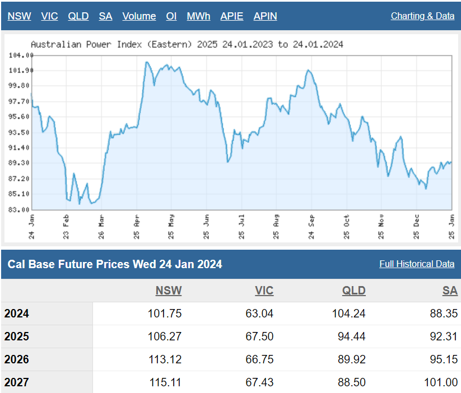This screenshot has width=461, height=393.
Task: Open the Charting & Data link
Action: click(x=422, y=16)
